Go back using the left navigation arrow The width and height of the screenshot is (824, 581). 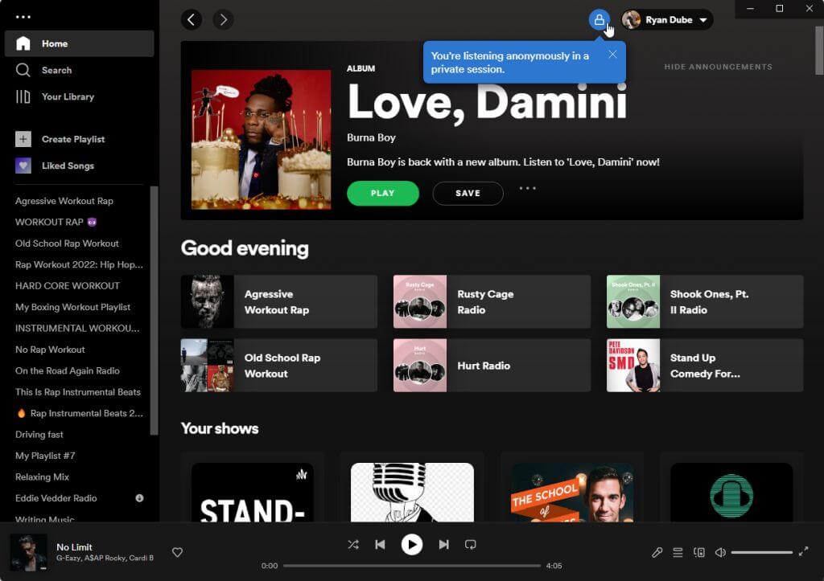(192, 20)
